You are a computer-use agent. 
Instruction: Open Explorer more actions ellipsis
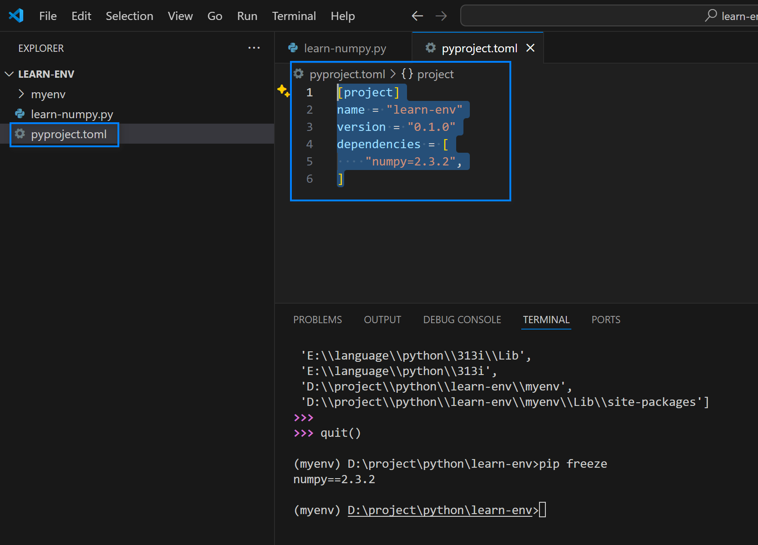(x=254, y=48)
